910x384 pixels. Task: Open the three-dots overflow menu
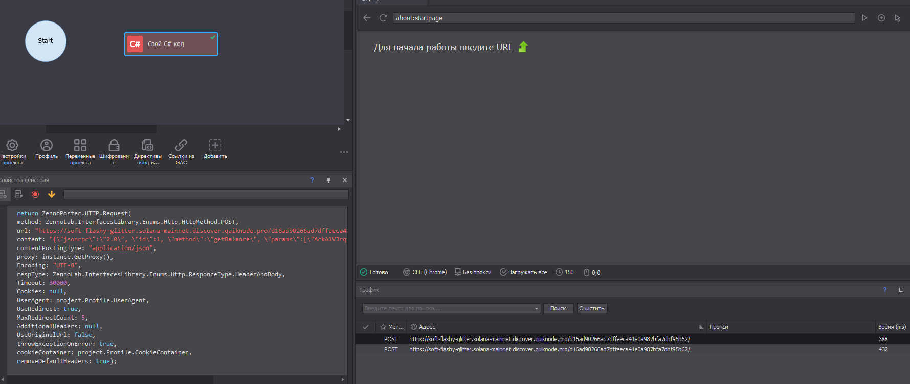344,152
